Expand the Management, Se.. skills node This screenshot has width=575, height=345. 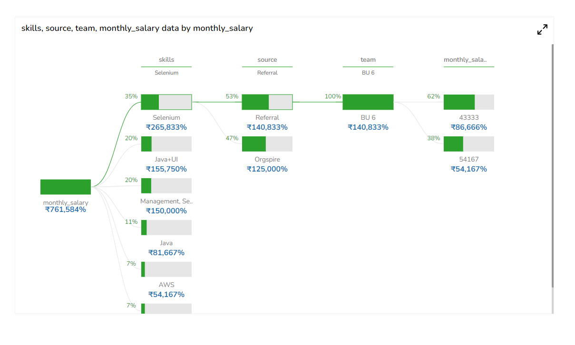(166, 186)
